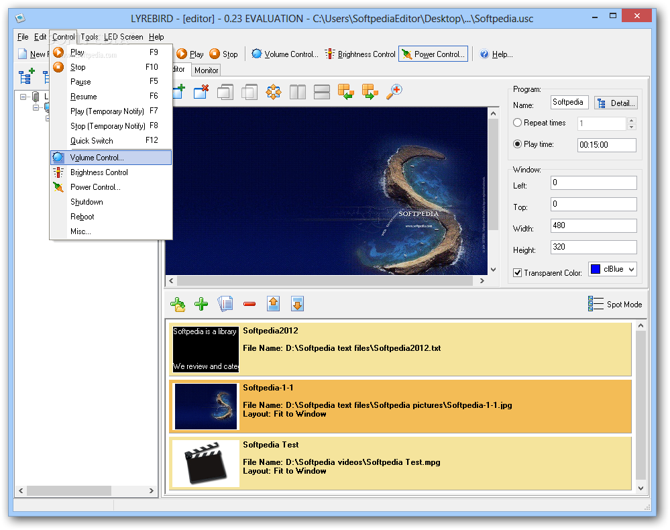Click in the Play time field

(606, 145)
